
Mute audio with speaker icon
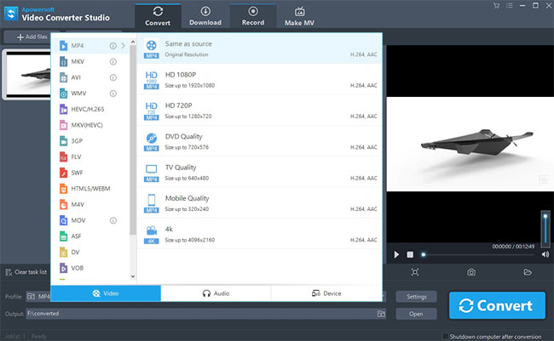pos(545,254)
